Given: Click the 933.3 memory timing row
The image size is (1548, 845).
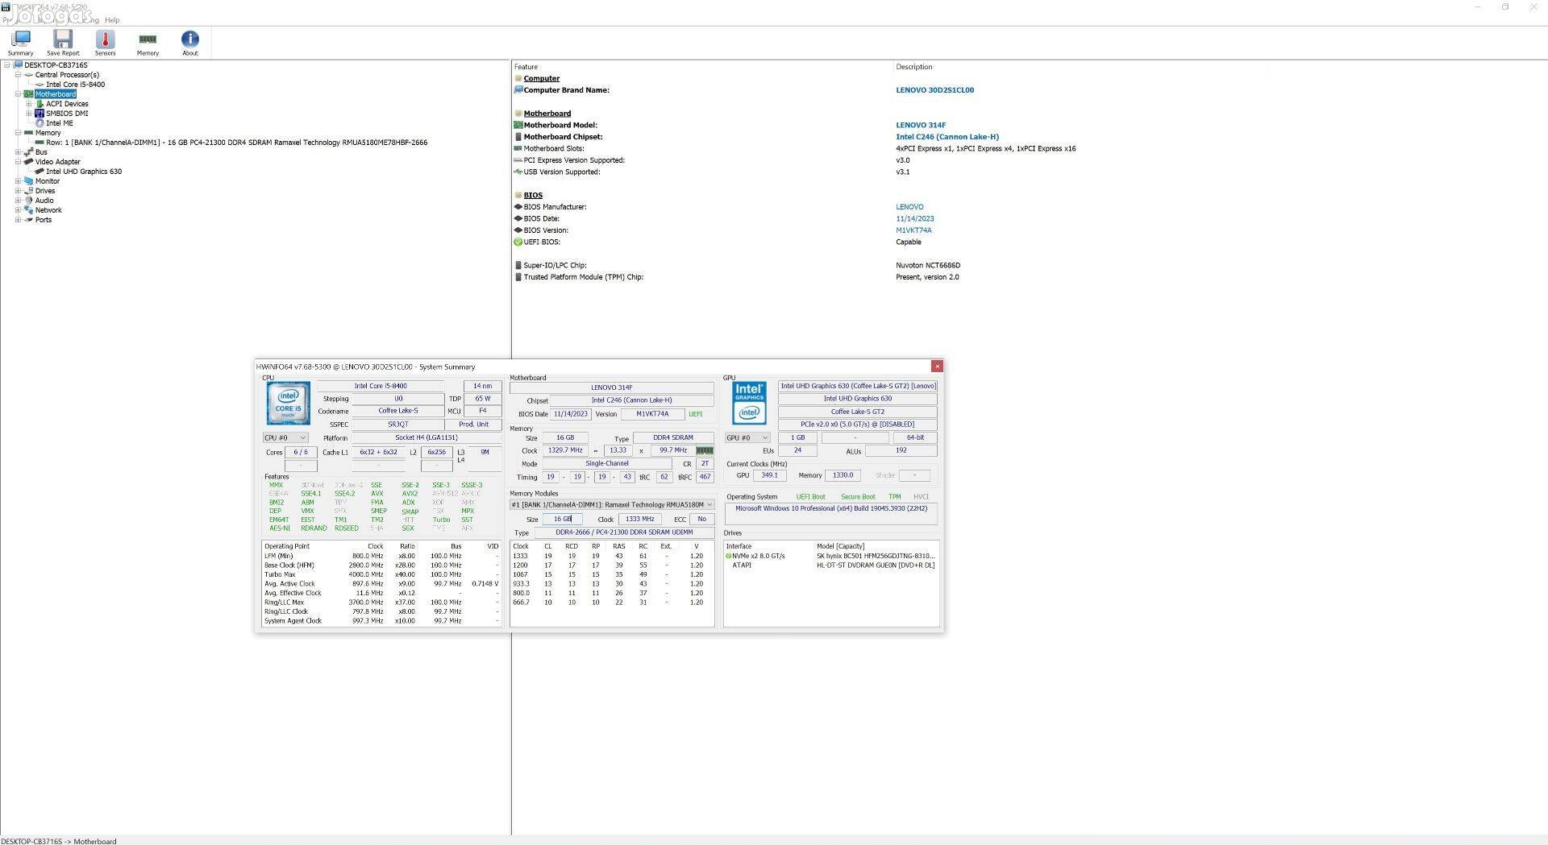Looking at the screenshot, I should (x=612, y=584).
